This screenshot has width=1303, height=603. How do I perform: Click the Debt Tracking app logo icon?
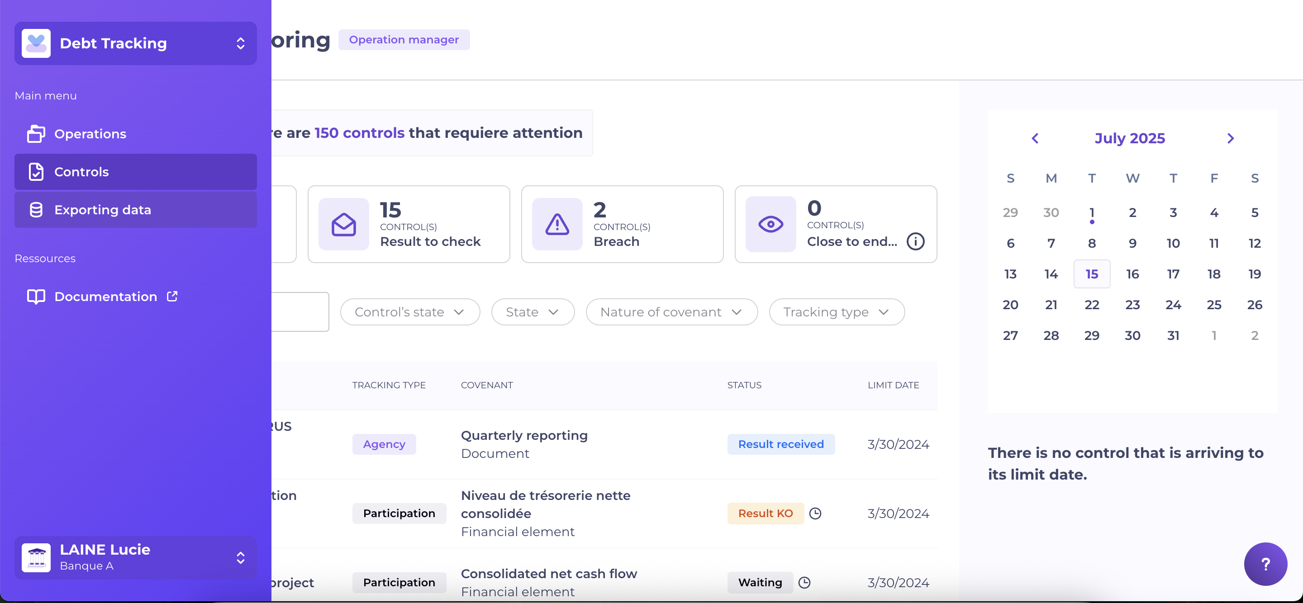pyautogui.click(x=36, y=43)
